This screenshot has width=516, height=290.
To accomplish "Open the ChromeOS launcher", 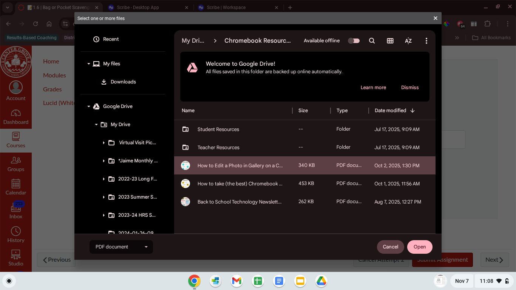I will coord(9,281).
